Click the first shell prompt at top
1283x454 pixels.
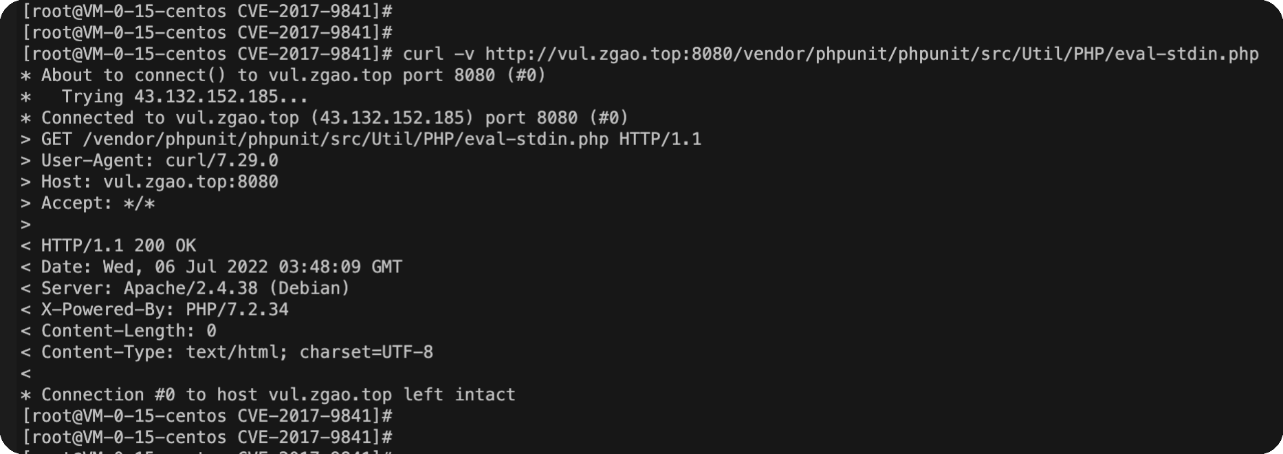(x=207, y=12)
